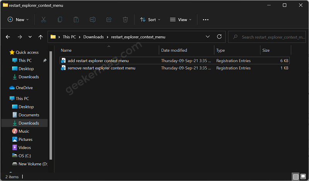The image size is (309, 181).
Task: Click the Rename icon in toolbar
Action: coord(93,20)
